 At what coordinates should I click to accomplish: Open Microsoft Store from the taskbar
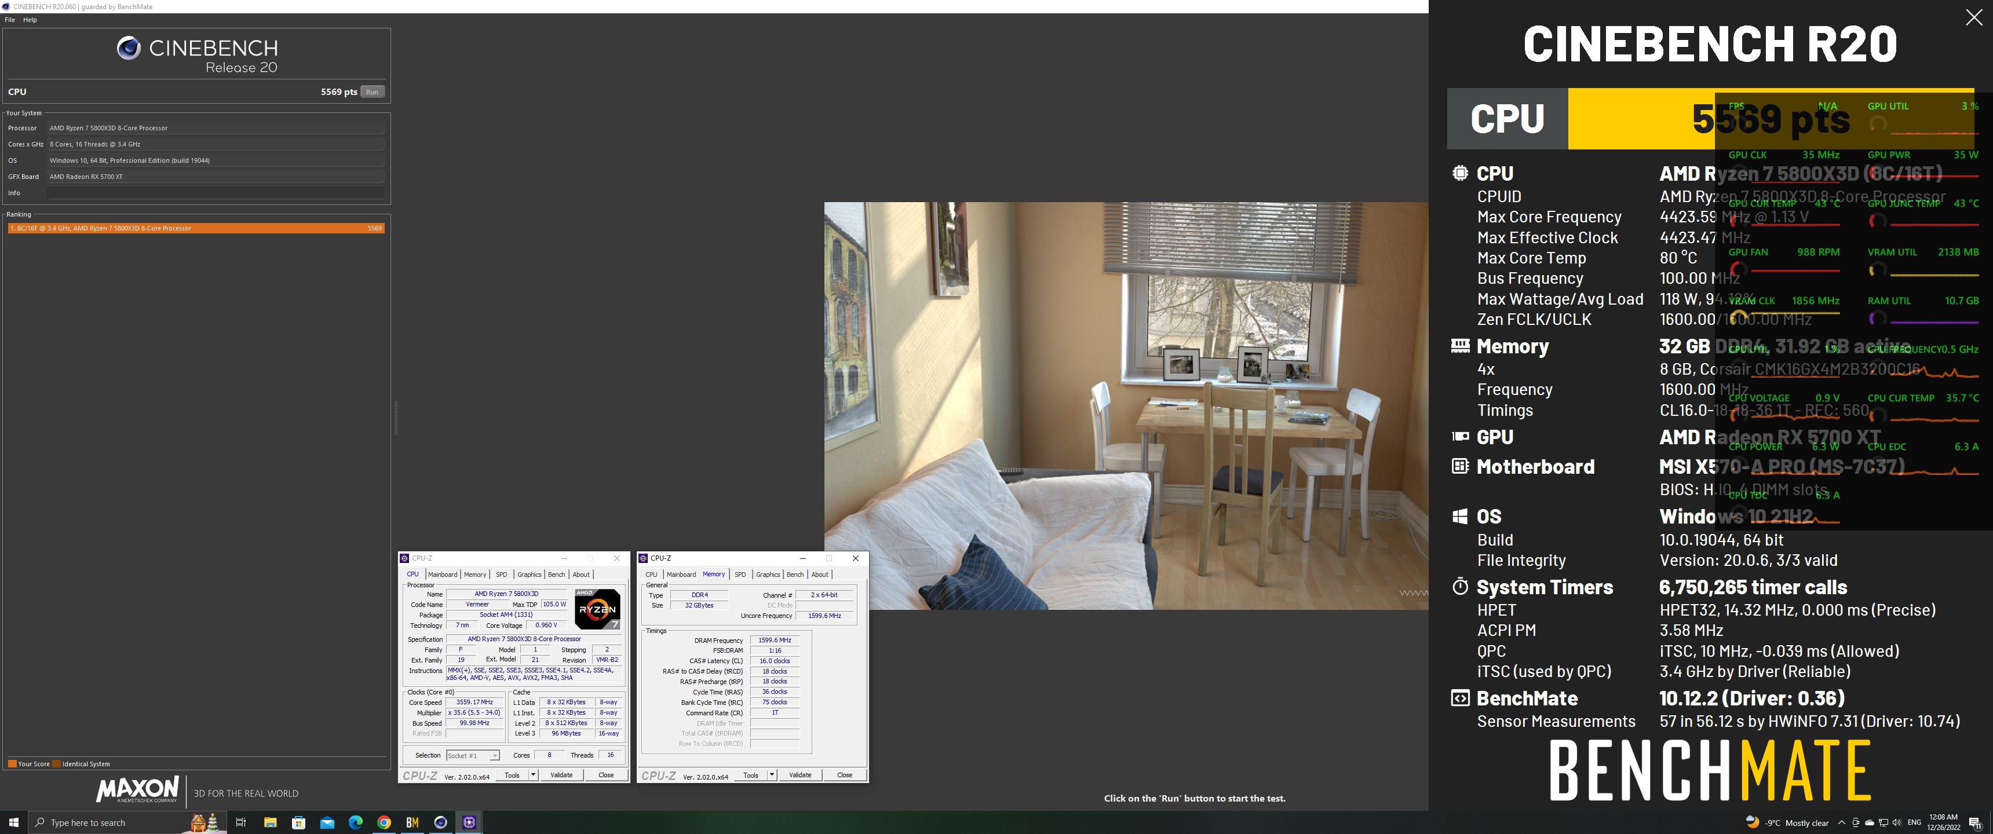[298, 822]
